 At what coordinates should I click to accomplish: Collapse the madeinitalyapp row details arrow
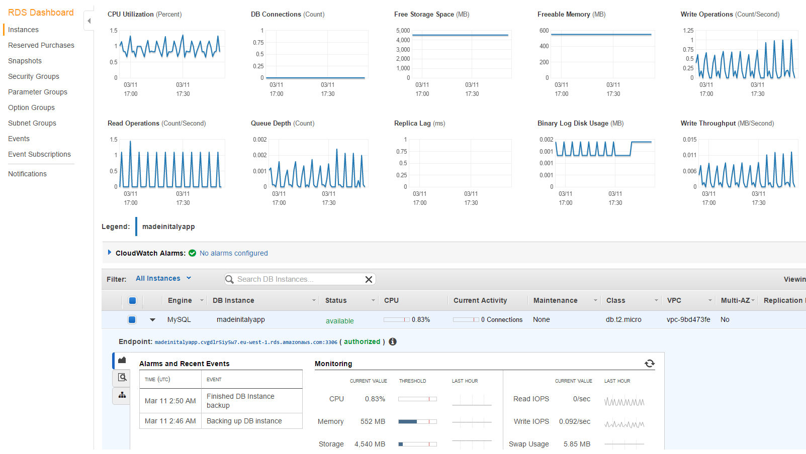click(152, 319)
